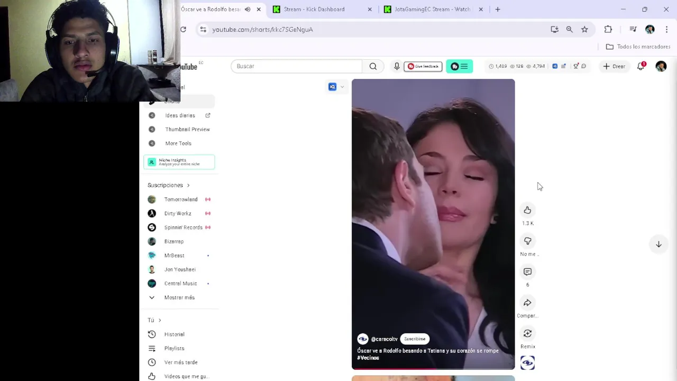Click the #Vecinos hashtag
The height and width of the screenshot is (381, 677).
368,358
